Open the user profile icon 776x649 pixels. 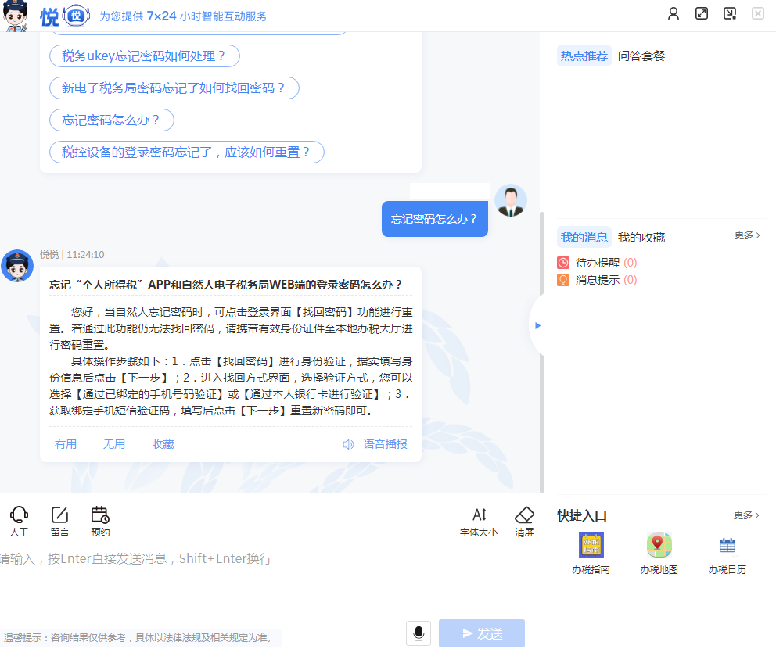click(673, 13)
